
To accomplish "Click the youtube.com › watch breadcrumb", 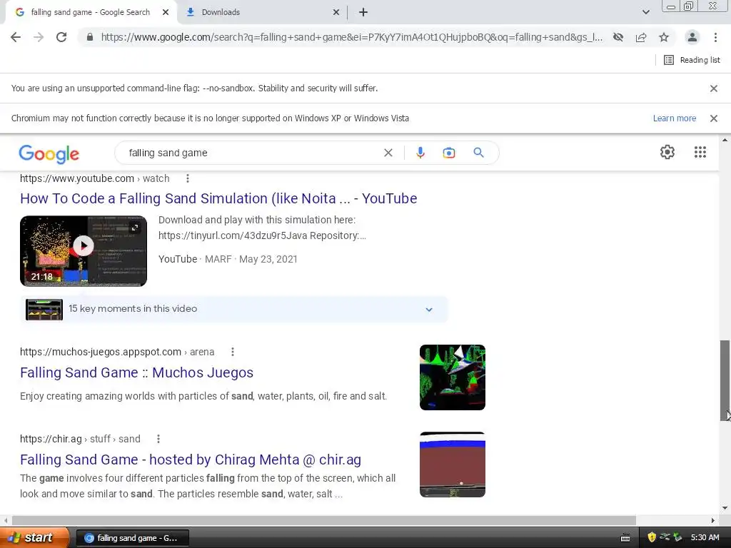I will tap(95, 178).
